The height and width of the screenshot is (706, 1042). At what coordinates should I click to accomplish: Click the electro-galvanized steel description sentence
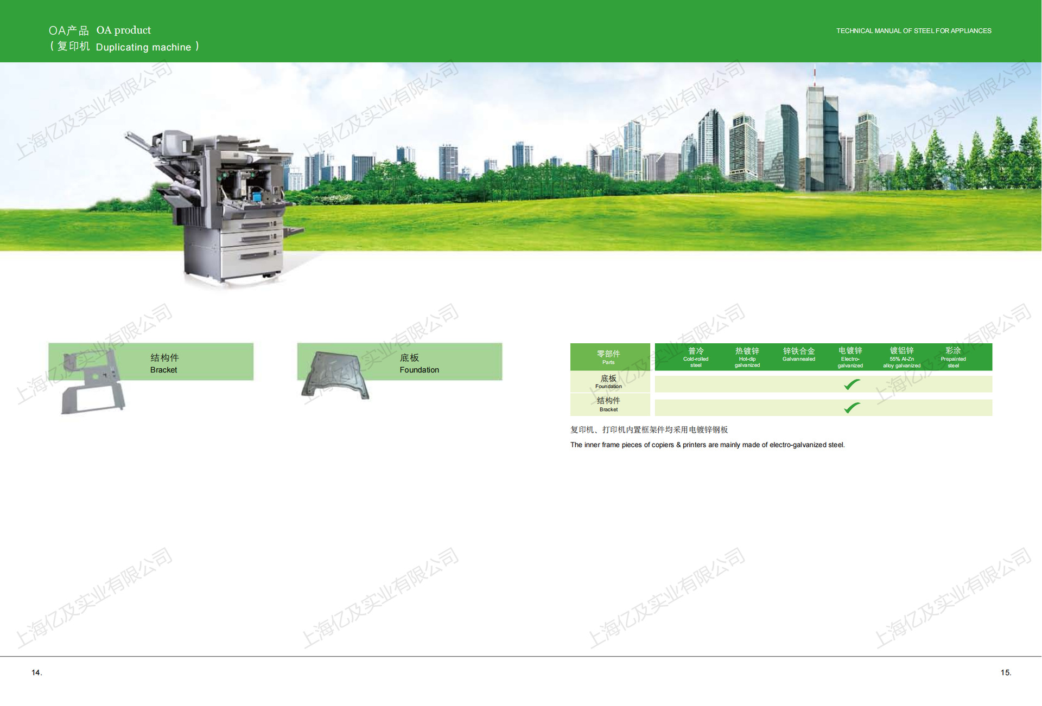coord(707,445)
